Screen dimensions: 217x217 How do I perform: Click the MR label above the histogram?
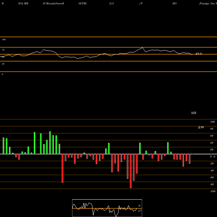(x=194, y=113)
